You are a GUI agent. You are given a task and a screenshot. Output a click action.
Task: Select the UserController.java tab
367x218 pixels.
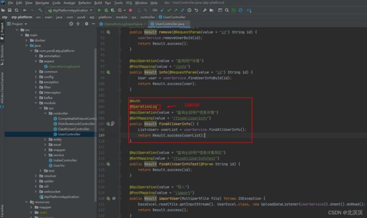tap(170, 24)
